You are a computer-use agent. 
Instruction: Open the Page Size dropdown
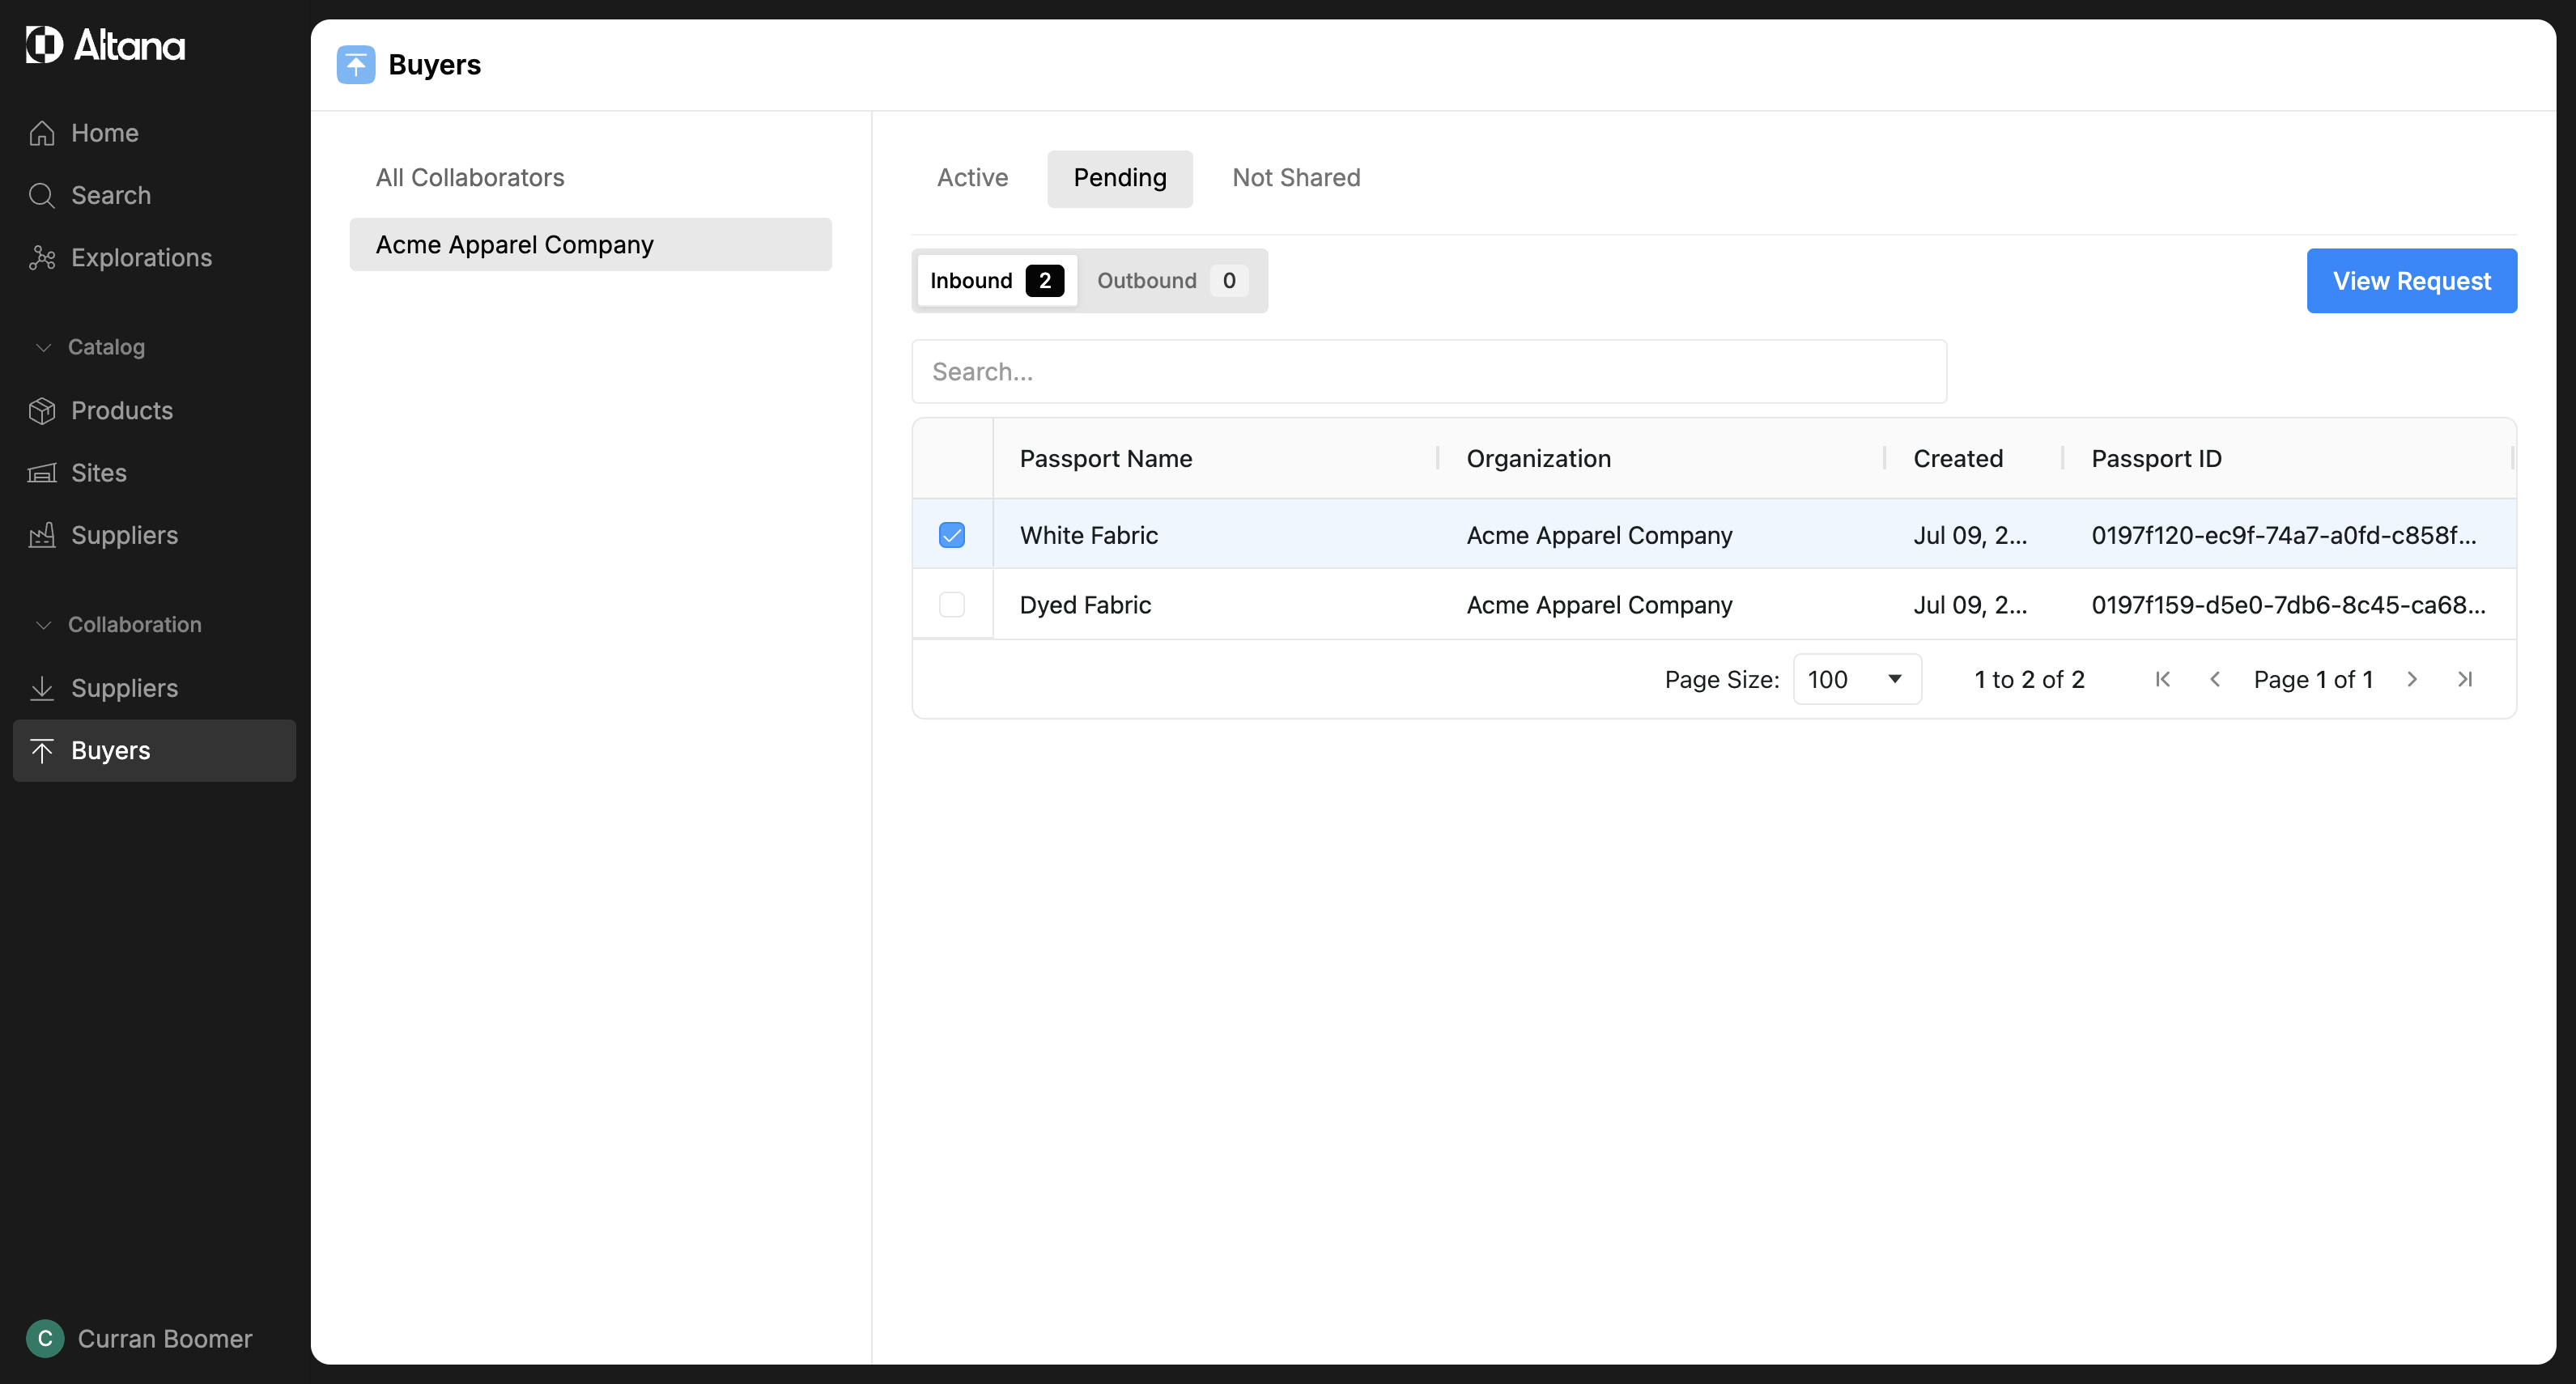[x=1856, y=679]
